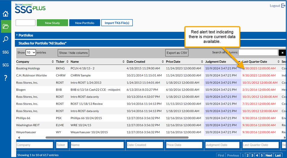Click Import TK6 File(s) button
The image size is (287, 158).
(x=117, y=23)
